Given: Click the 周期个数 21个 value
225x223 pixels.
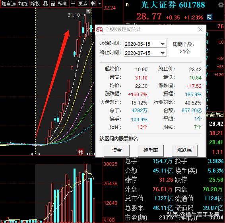Looking at the screenshot, I should (x=185, y=51).
